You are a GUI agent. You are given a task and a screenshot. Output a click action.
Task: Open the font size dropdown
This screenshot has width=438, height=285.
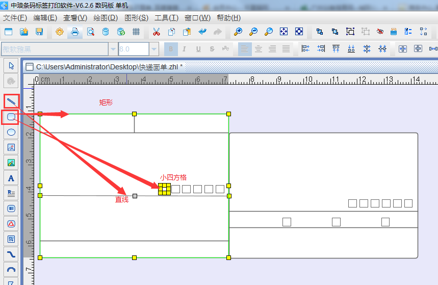tap(153, 49)
